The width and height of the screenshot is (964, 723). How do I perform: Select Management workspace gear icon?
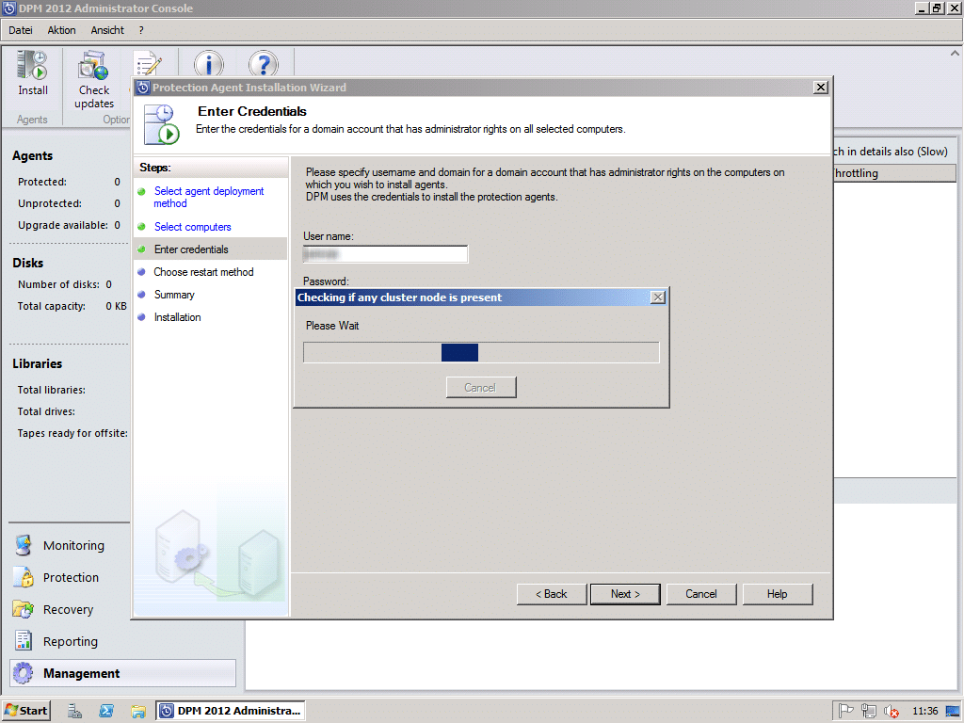pos(24,672)
